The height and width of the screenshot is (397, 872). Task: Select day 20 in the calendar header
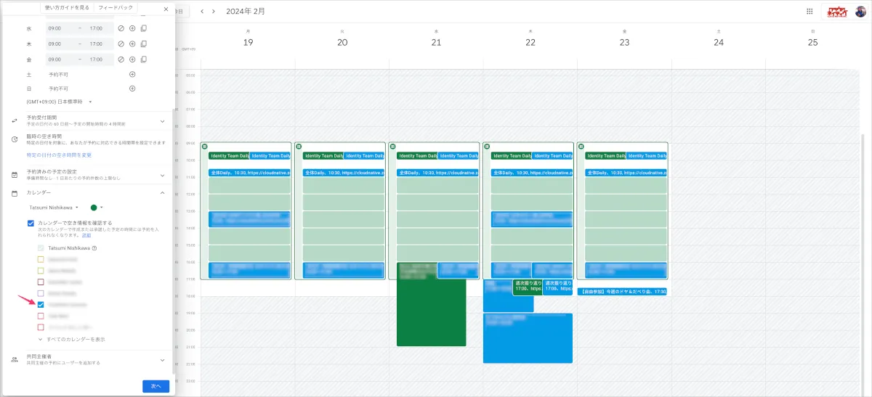[x=342, y=43]
